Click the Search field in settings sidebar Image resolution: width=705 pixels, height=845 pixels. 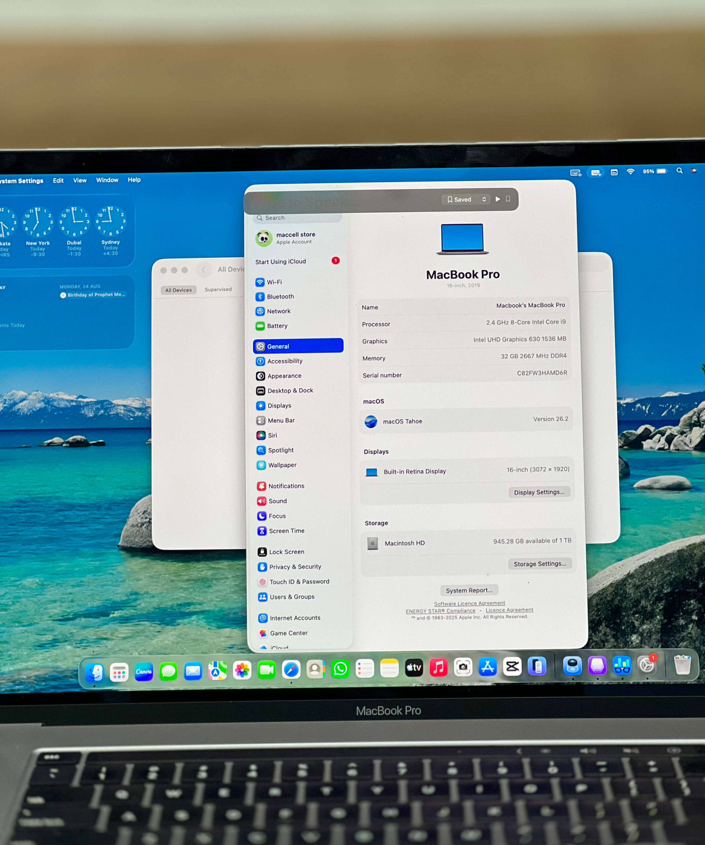tap(297, 218)
